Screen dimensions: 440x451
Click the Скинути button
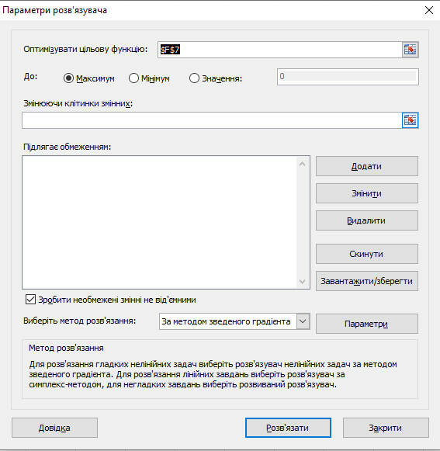366,254
